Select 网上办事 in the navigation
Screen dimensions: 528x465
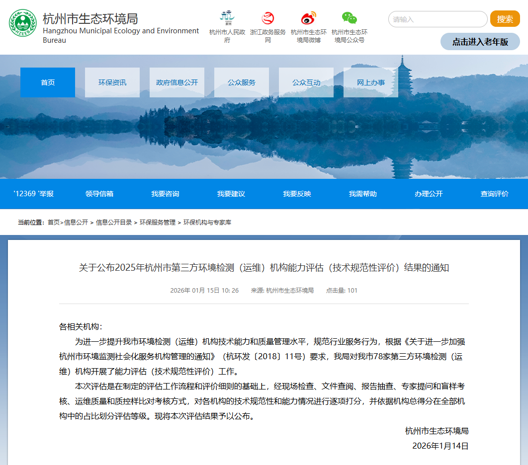[x=371, y=82]
